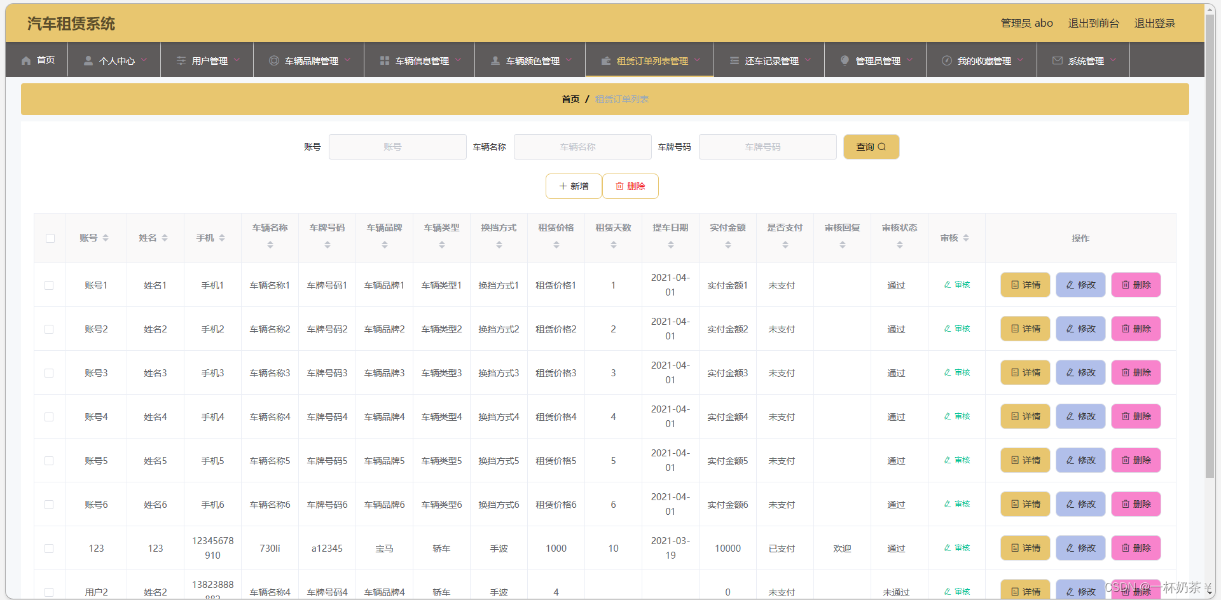Click the 管理员管理 menu icon
1221x600 pixels.
(845, 60)
